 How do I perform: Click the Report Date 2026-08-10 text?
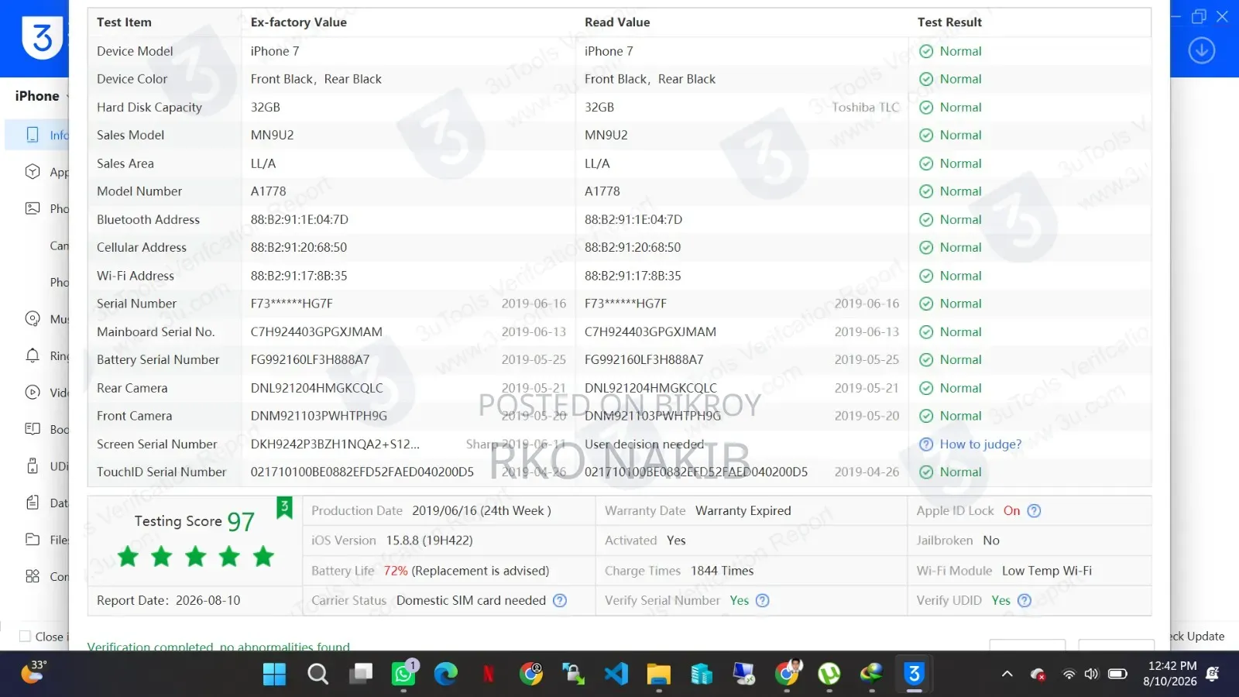coord(169,600)
